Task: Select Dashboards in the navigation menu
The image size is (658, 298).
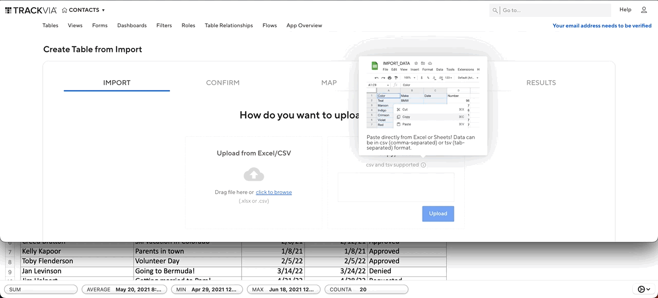Action: (132, 25)
